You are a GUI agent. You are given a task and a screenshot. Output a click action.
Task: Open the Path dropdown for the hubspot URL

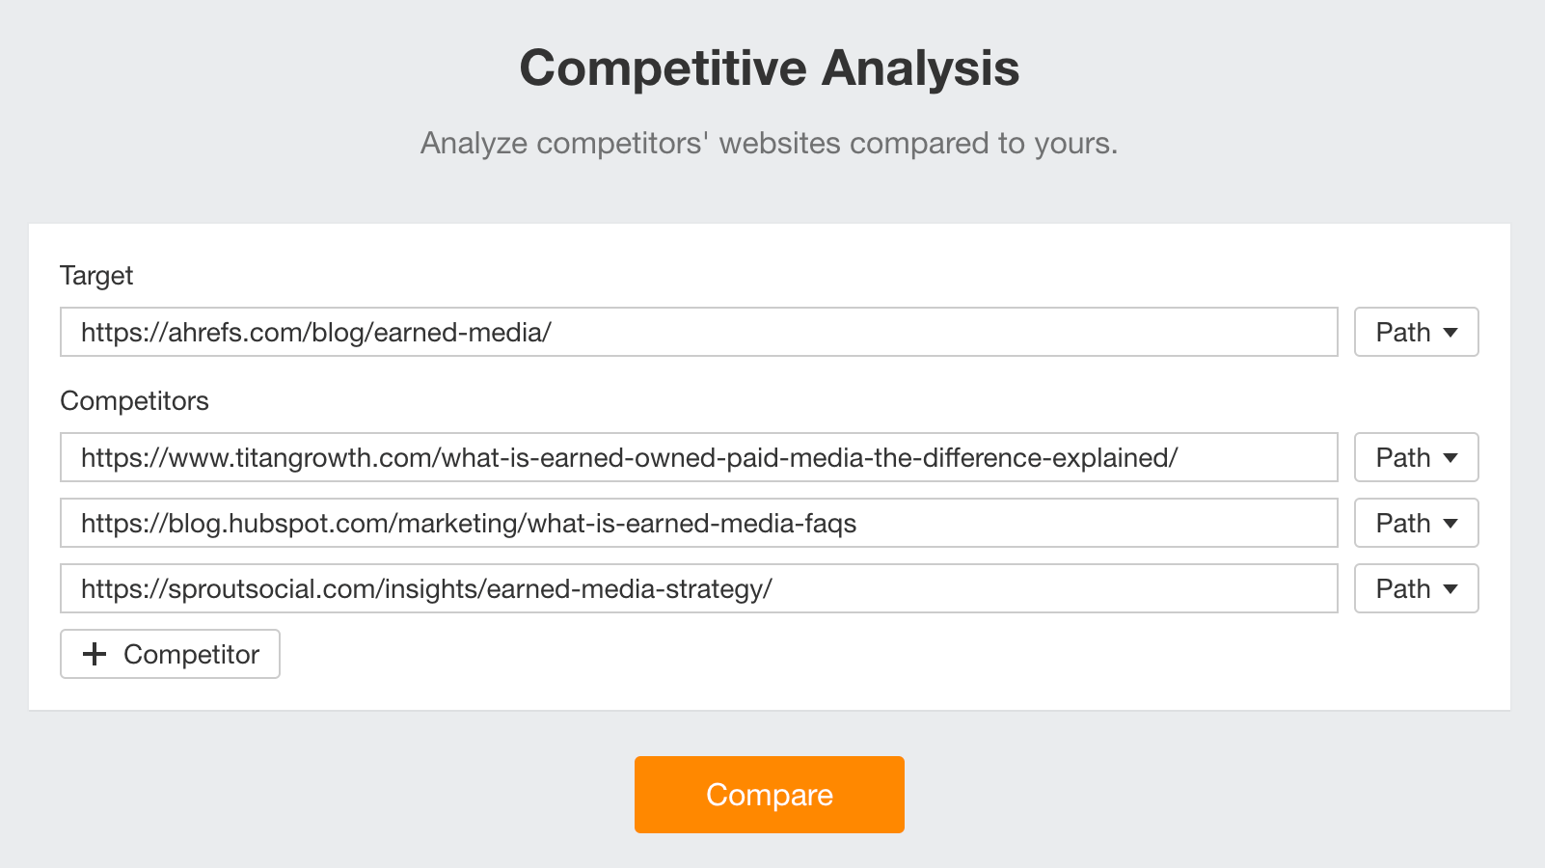point(1415,523)
